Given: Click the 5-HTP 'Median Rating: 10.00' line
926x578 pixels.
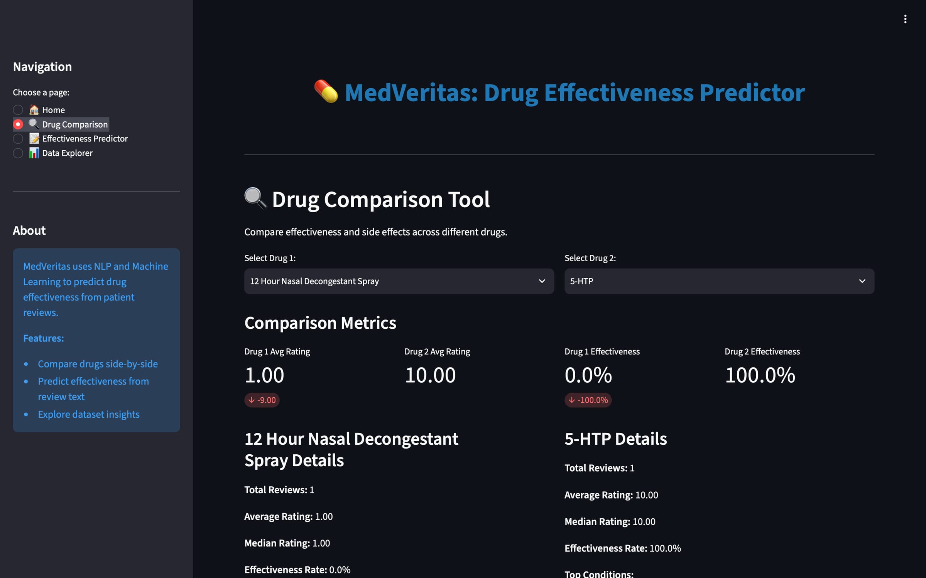Looking at the screenshot, I should coord(610,522).
